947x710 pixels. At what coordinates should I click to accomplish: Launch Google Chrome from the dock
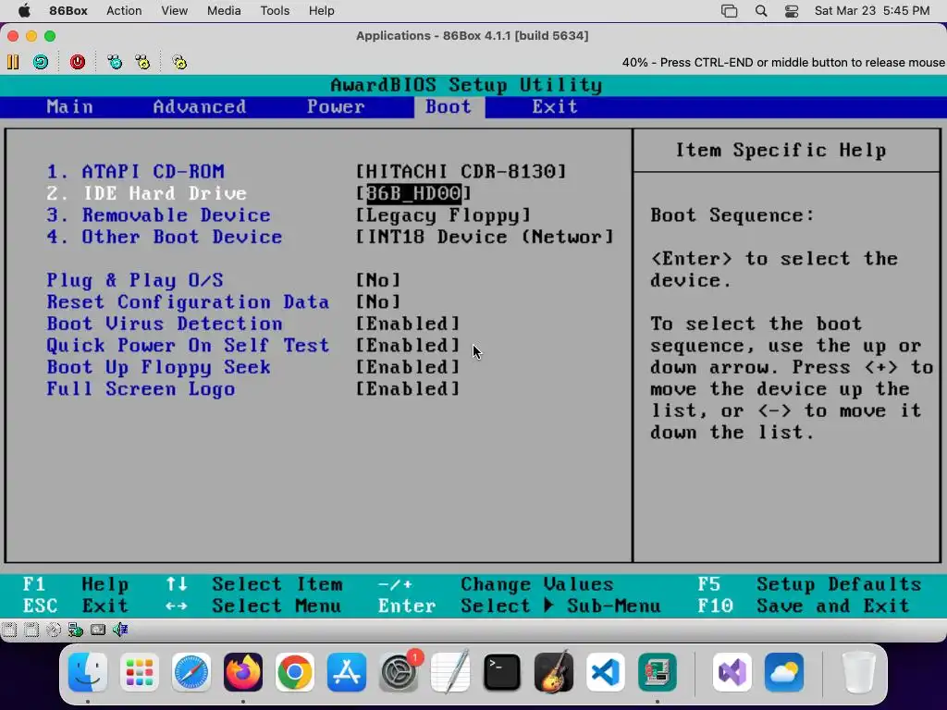click(x=295, y=672)
